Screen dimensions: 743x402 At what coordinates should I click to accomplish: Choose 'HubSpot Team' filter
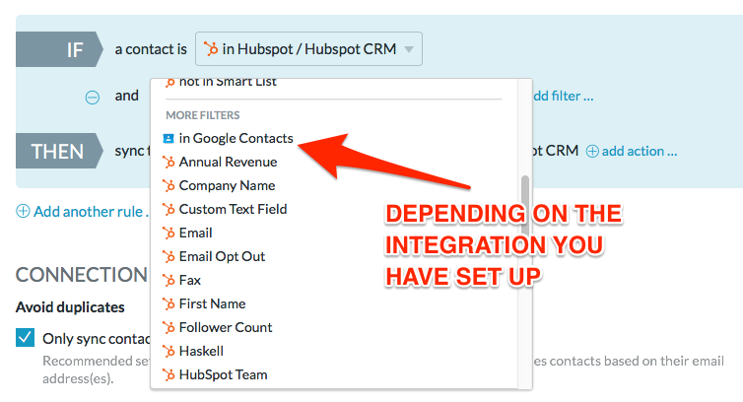(x=223, y=375)
